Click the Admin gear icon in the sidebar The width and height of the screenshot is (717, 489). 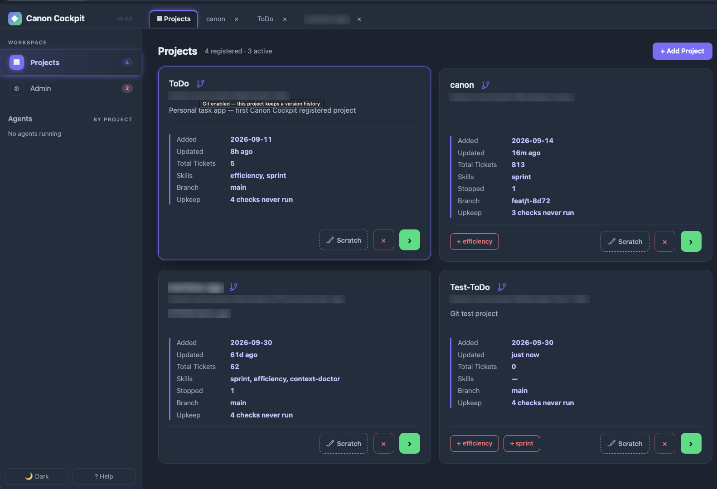tap(17, 88)
